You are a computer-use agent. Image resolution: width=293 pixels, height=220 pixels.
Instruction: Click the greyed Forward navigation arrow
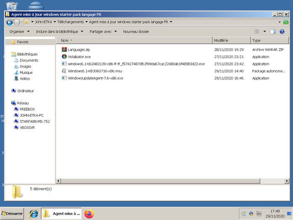coord(16,22)
